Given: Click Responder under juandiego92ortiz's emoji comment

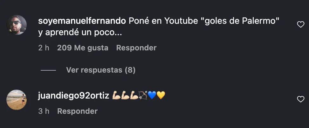Looking at the screenshot, I should coord(78,111).
